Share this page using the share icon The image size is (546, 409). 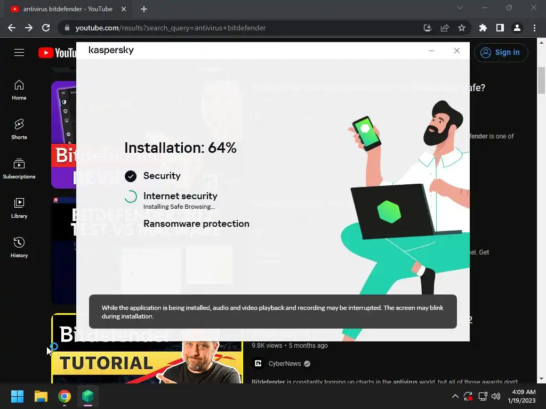[445, 28]
